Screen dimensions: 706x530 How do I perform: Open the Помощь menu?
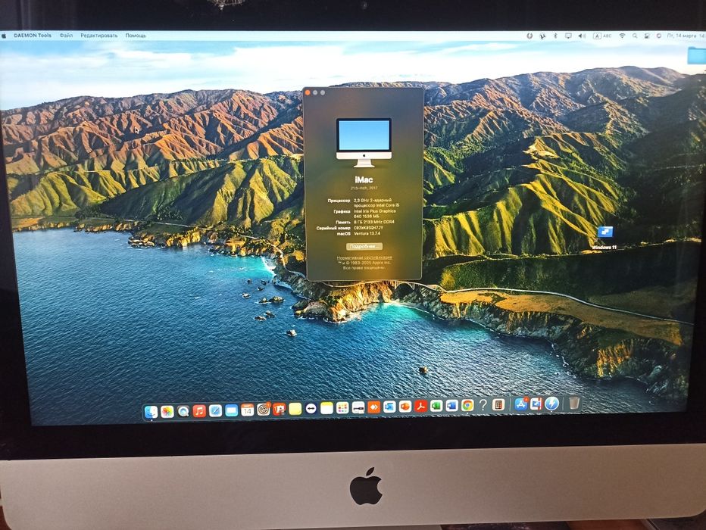[136, 36]
